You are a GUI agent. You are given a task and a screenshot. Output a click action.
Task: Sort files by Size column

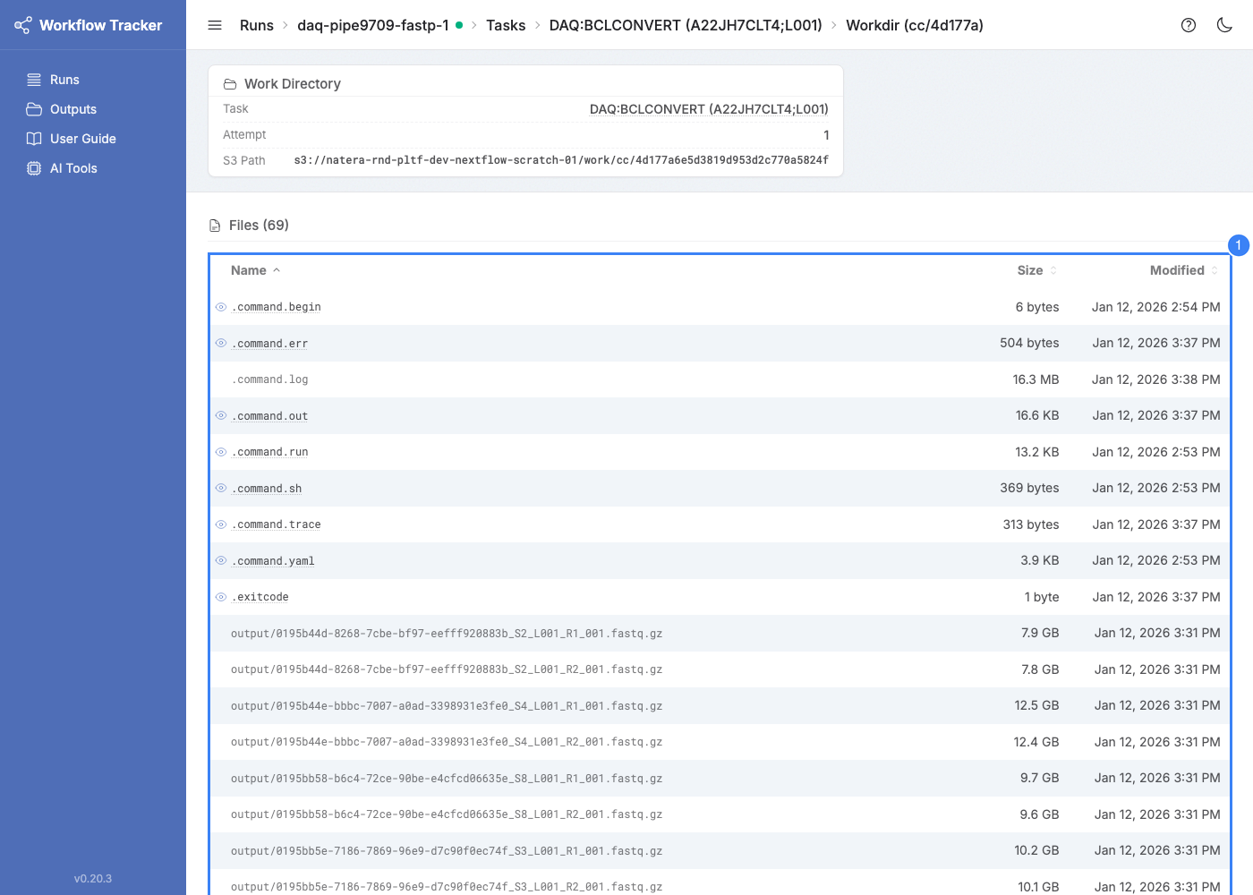[1037, 270]
